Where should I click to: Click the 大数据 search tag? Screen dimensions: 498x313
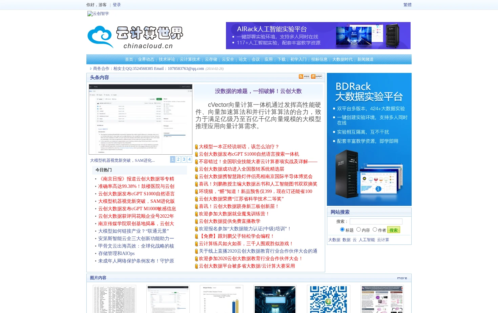coord(334,240)
